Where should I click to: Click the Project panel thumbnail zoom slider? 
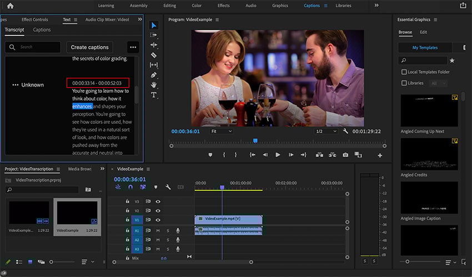[x=52, y=261]
